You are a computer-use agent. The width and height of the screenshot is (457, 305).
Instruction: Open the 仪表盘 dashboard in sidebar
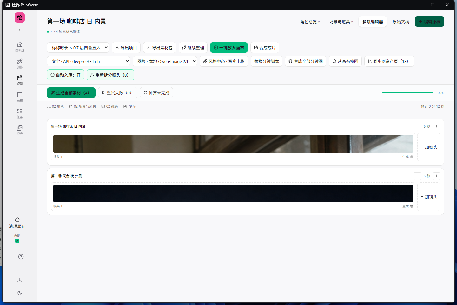20,46
